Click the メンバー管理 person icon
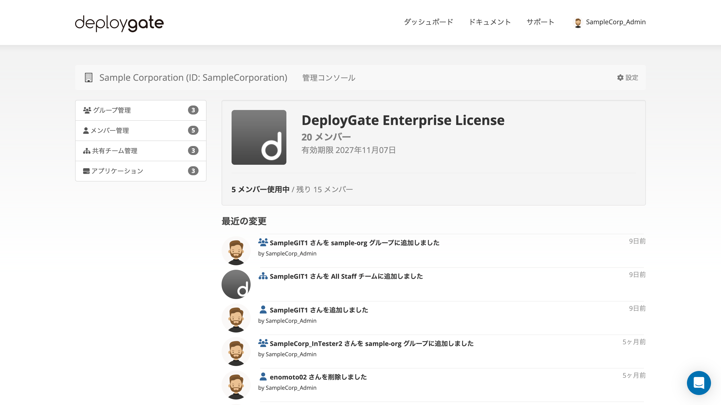Image resolution: width=721 pixels, height=405 pixels. [86, 130]
